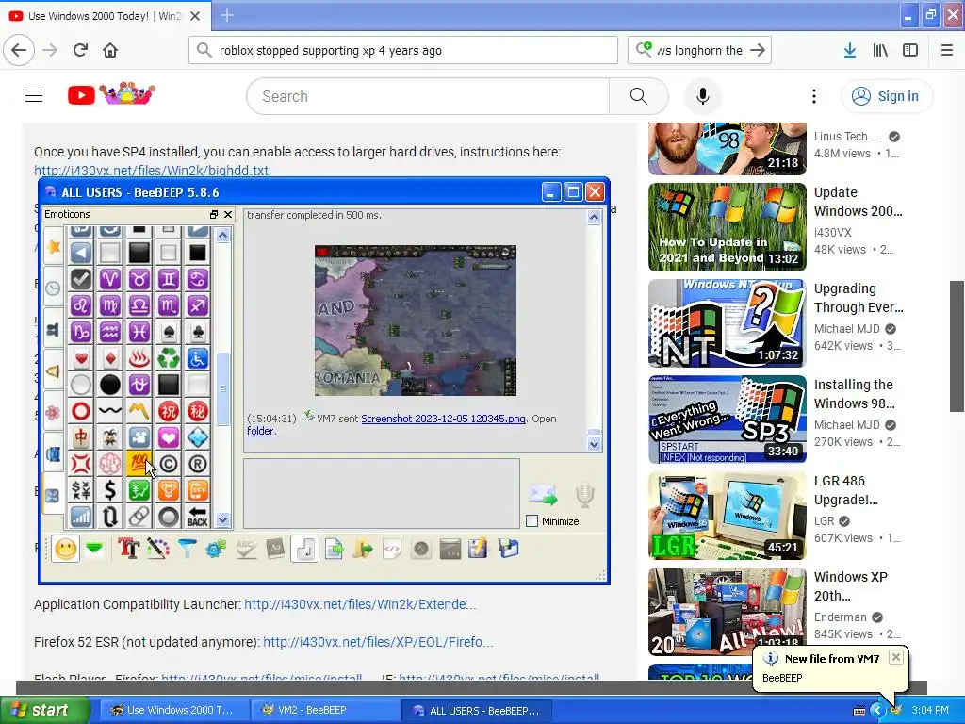Viewport: 965px width, 724px height.
Task: Open the LGR 486 Upgrade video thumbnail
Action: tap(727, 516)
